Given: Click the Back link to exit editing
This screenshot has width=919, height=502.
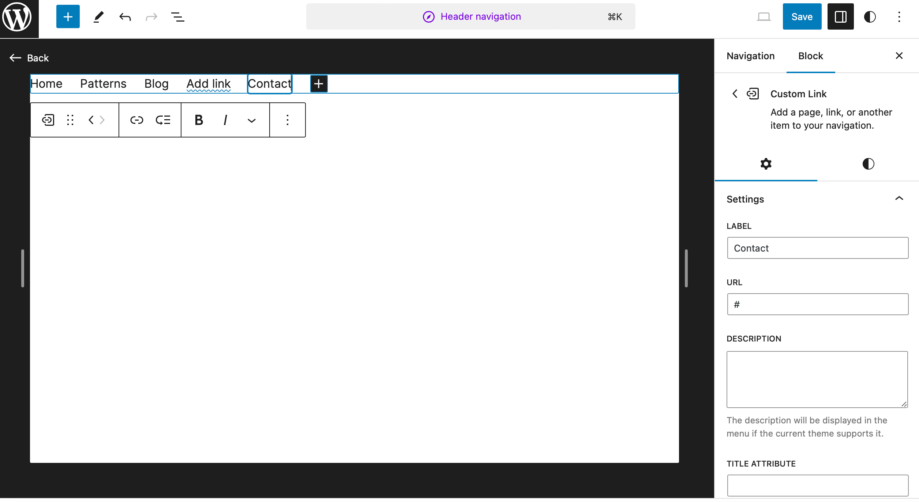Looking at the screenshot, I should pos(29,58).
